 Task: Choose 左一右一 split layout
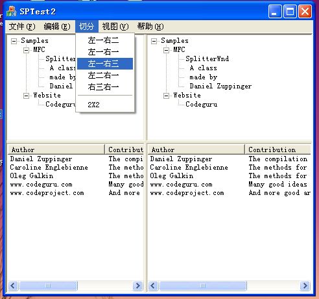tap(105, 52)
